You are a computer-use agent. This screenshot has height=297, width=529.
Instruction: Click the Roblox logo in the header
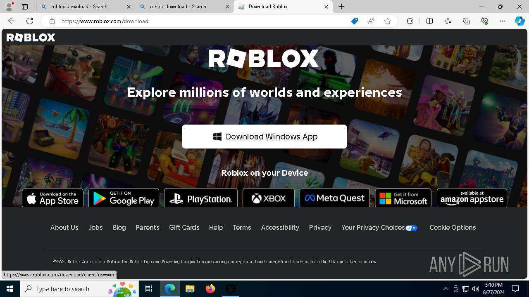31,38
